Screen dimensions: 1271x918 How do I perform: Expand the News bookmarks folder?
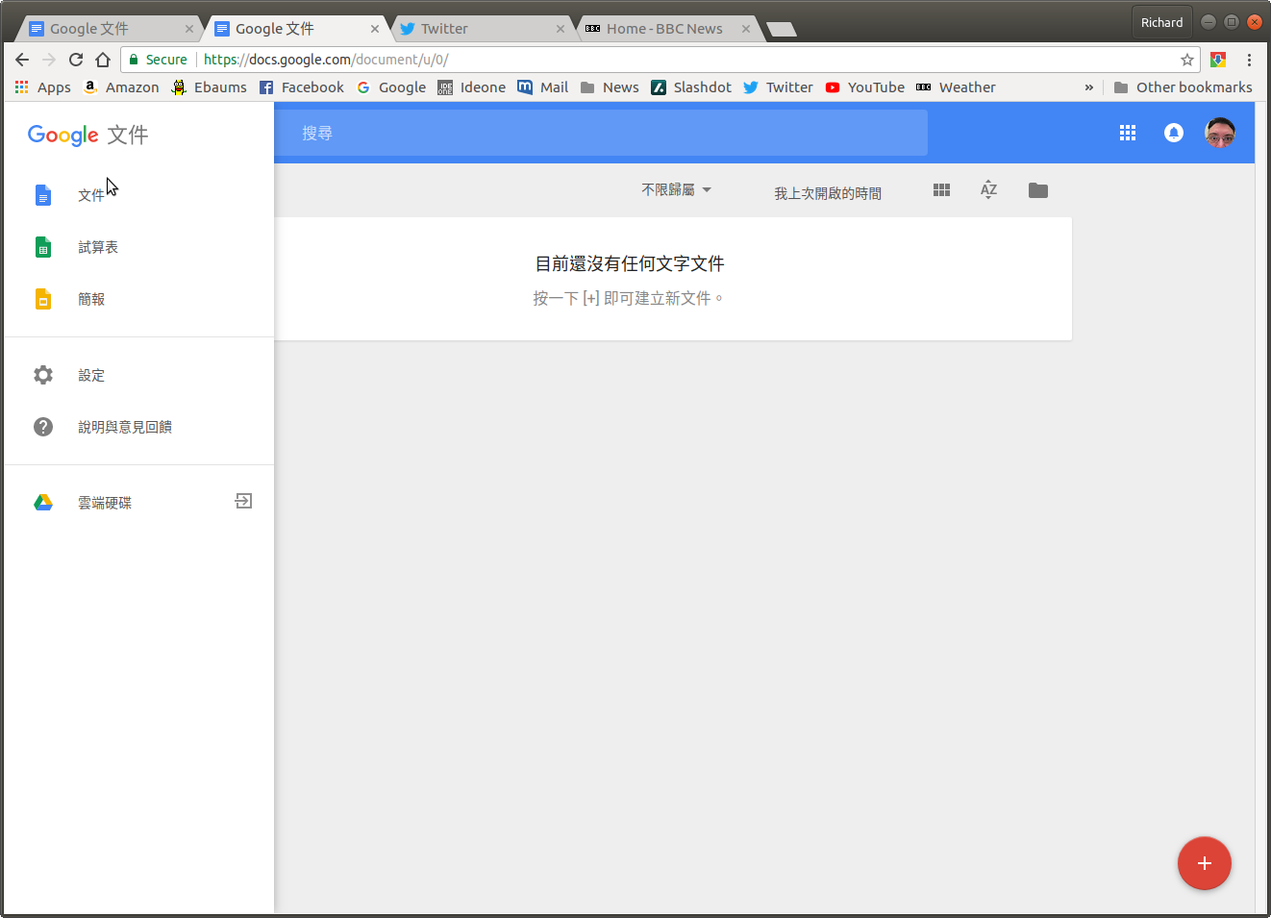[610, 87]
